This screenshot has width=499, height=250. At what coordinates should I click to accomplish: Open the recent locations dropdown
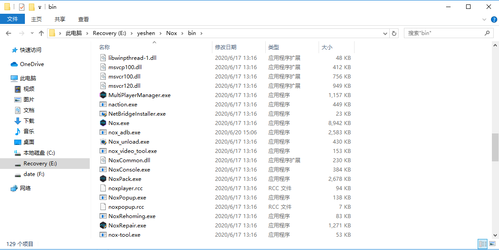coord(32,33)
